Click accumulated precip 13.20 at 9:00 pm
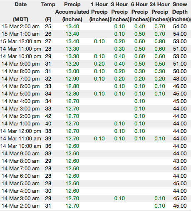This screenshot has width=191, height=211. 72,64
